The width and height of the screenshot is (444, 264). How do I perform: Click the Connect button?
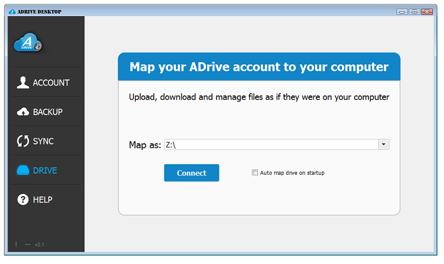192,173
